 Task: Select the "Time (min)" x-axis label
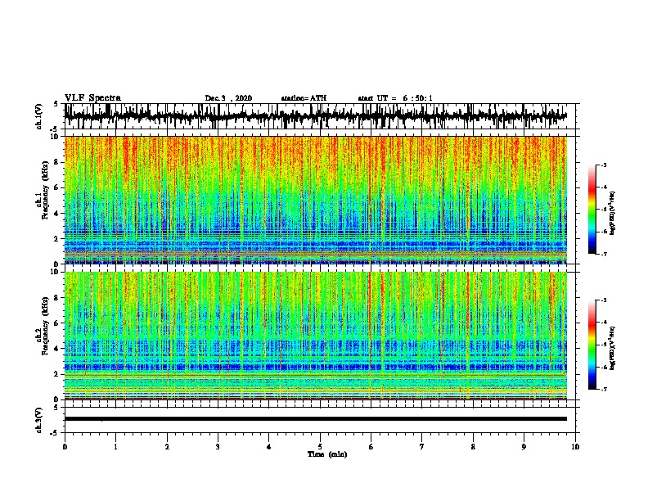pyautogui.click(x=327, y=454)
